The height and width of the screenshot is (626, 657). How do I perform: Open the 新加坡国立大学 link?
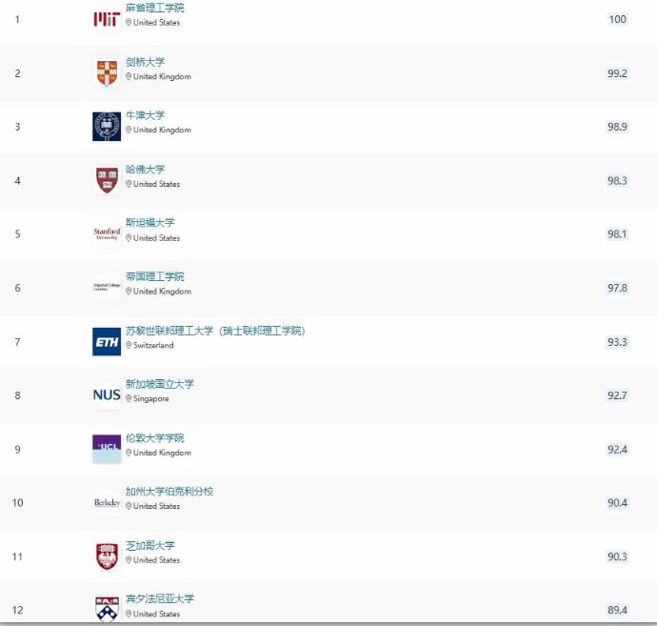pos(160,384)
